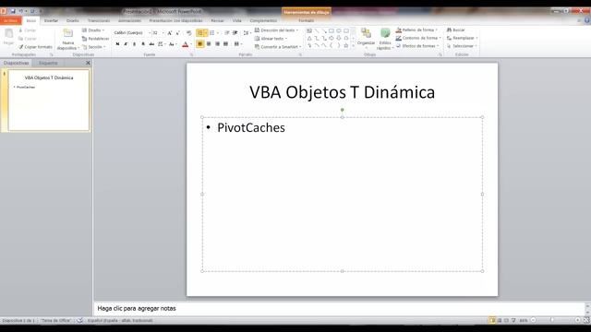Open Fuente dialog launcher icon
Screen dimensions: 591x332
point(191,54)
